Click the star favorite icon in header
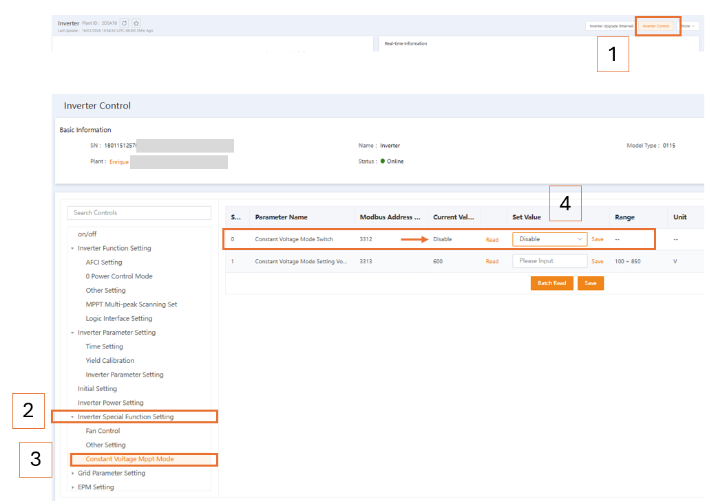Image resolution: width=727 pixels, height=501 pixels. coord(136,23)
